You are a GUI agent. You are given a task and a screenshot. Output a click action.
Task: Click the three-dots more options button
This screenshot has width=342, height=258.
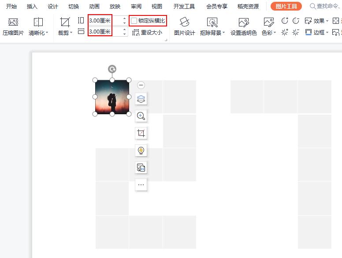(141, 185)
